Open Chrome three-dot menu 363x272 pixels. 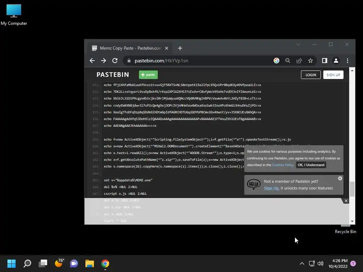(347, 61)
